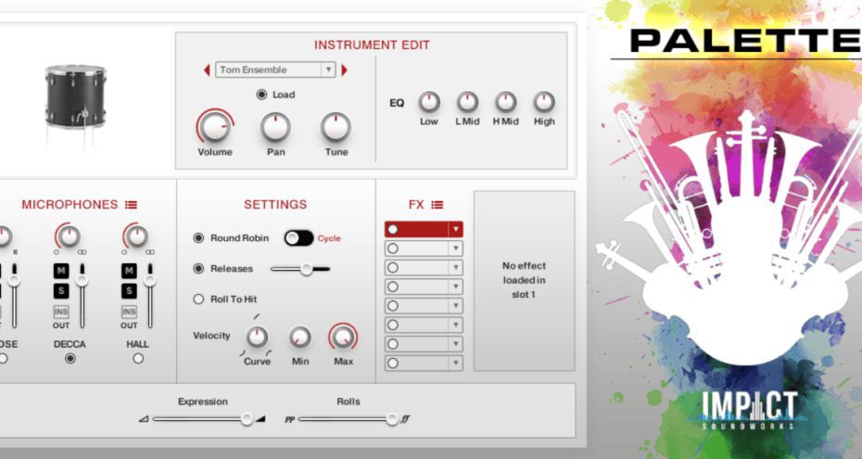Expand the first FX slot dropdown
862x459 pixels.
[455, 229]
